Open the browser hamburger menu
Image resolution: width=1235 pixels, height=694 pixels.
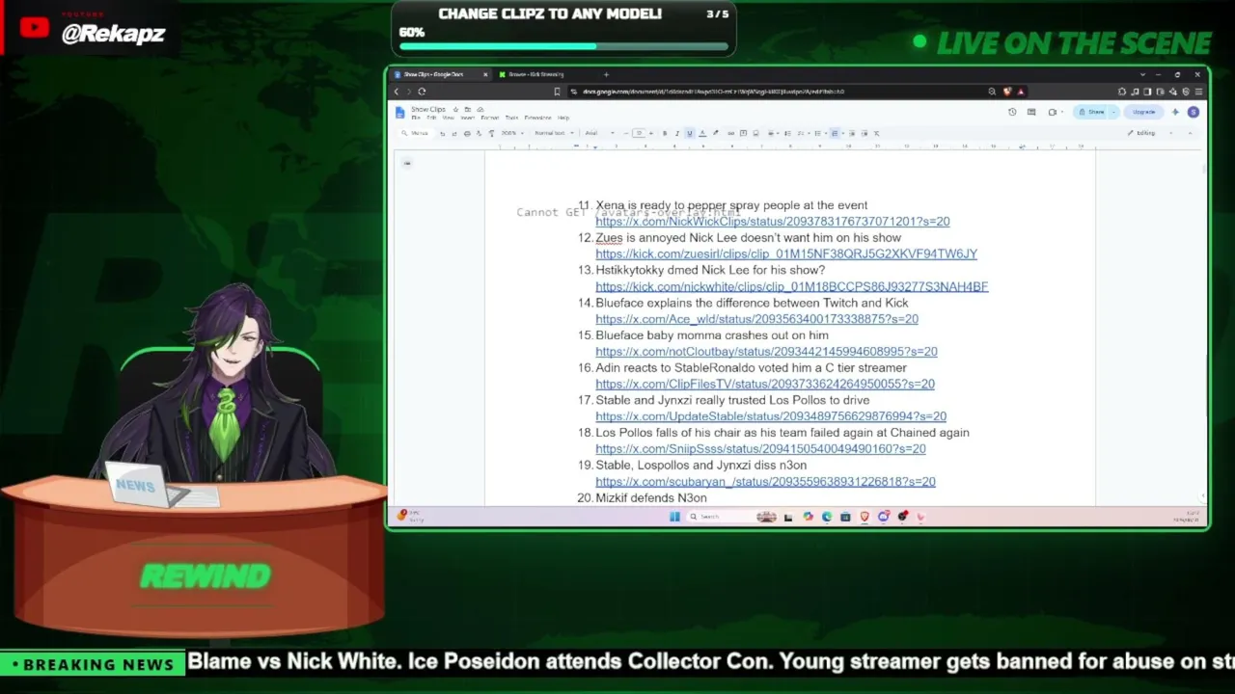coord(1199,92)
